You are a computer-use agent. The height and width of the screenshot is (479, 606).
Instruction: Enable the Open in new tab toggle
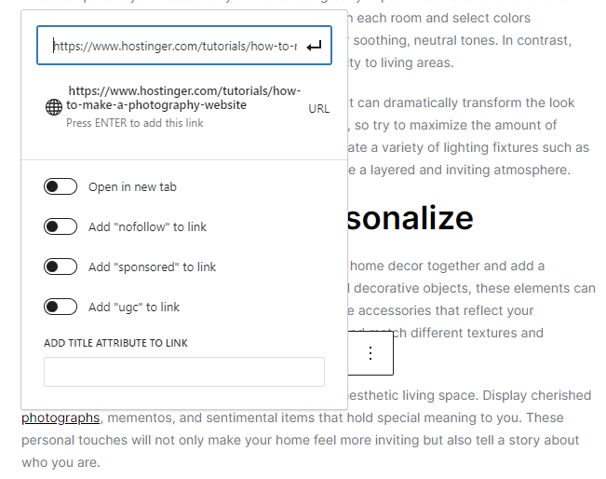(x=61, y=187)
